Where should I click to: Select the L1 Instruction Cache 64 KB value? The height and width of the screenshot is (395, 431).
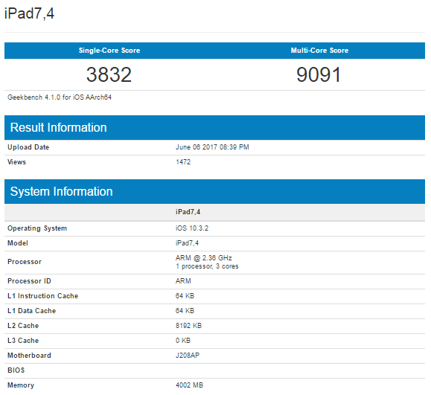point(185,296)
